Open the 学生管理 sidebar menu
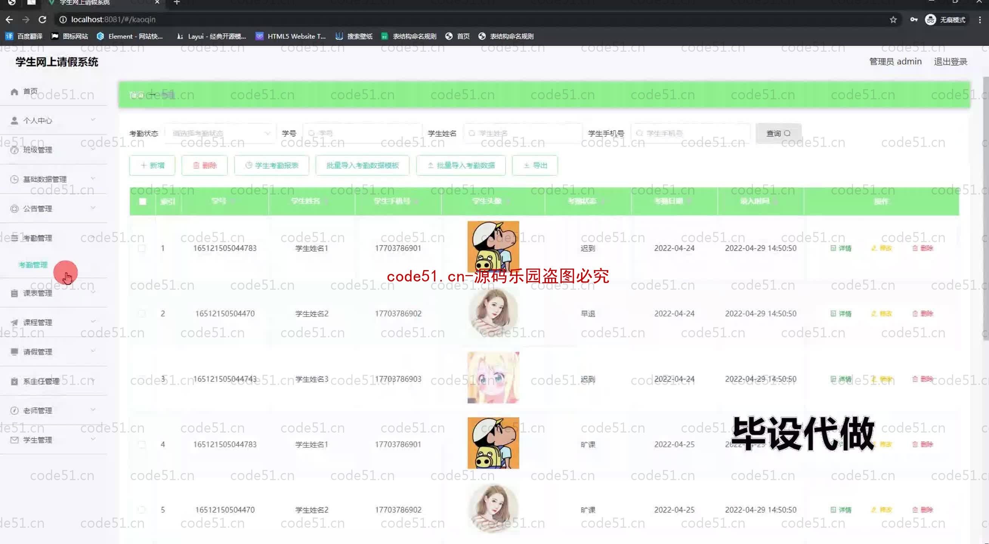989x544 pixels. coord(54,440)
